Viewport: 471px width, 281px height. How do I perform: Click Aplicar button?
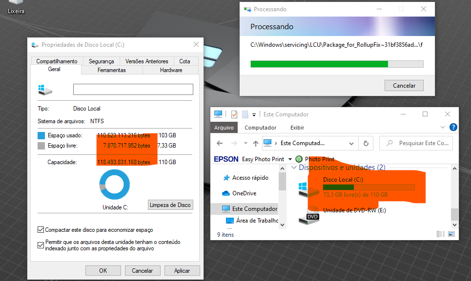(x=182, y=270)
